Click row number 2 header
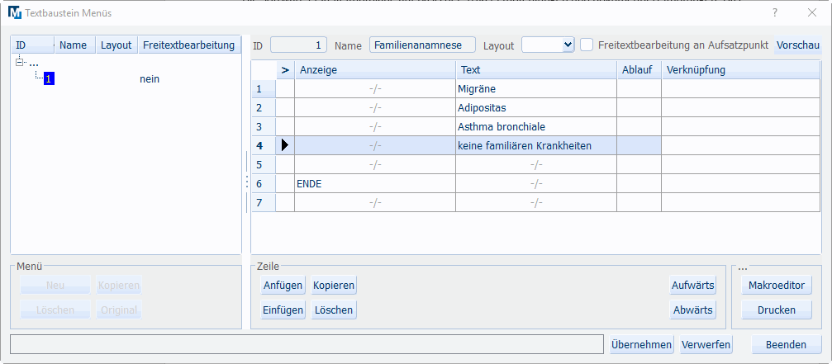832x364 pixels. (264, 107)
